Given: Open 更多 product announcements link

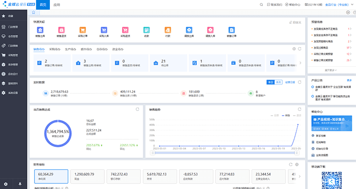Looking at the screenshot, I should pos(349,80).
